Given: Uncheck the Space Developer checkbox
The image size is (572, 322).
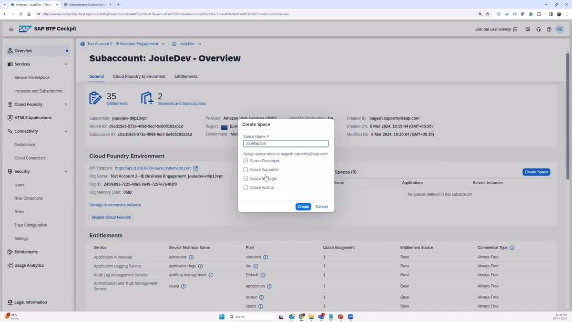Looking at the screenshot, I should (x=245, y=161).
